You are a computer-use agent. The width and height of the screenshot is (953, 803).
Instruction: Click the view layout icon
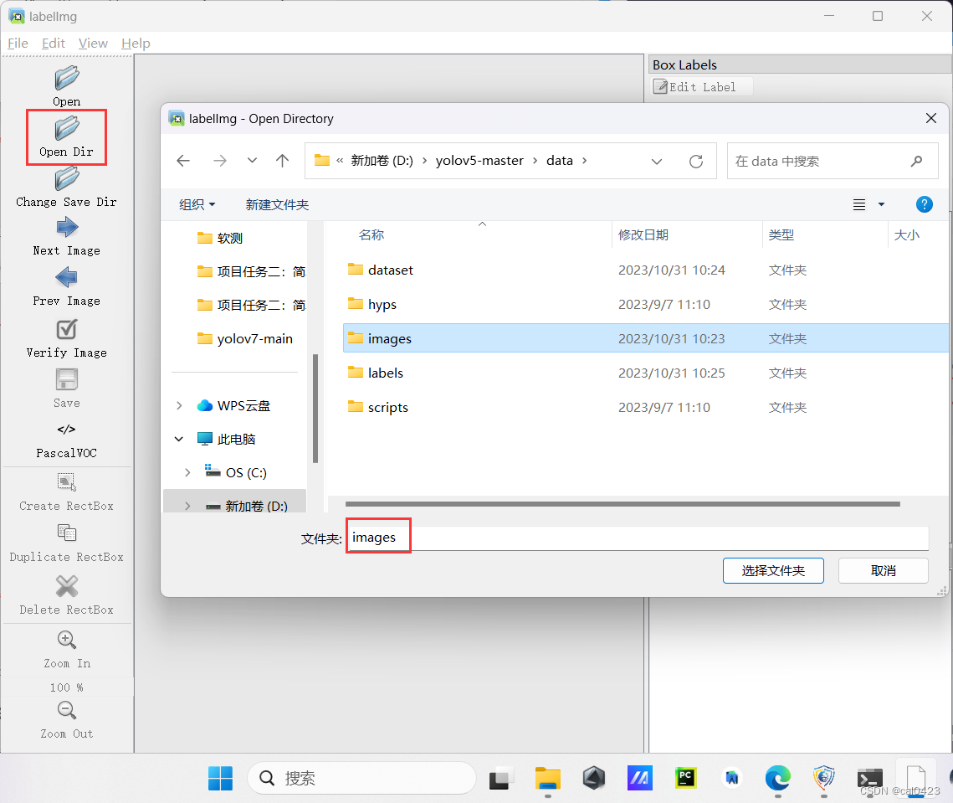pos(858,204)
